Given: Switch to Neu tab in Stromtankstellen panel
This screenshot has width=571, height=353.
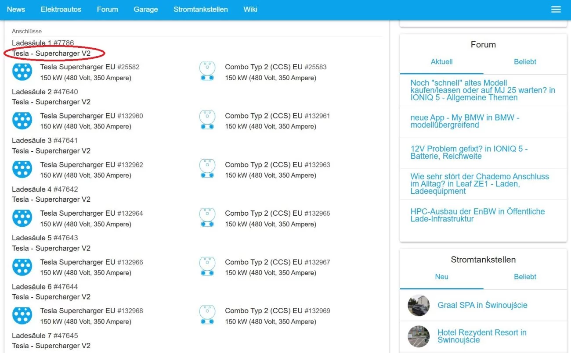Looking at the screenshot, I should [441, 277].
